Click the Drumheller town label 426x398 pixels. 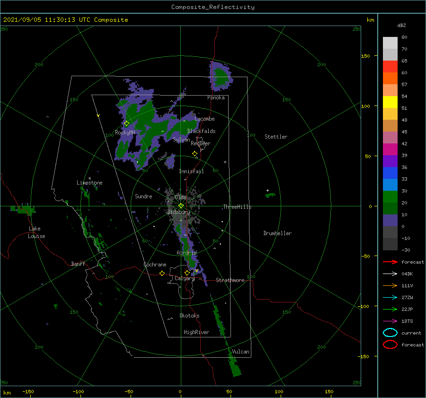(277, 233)
